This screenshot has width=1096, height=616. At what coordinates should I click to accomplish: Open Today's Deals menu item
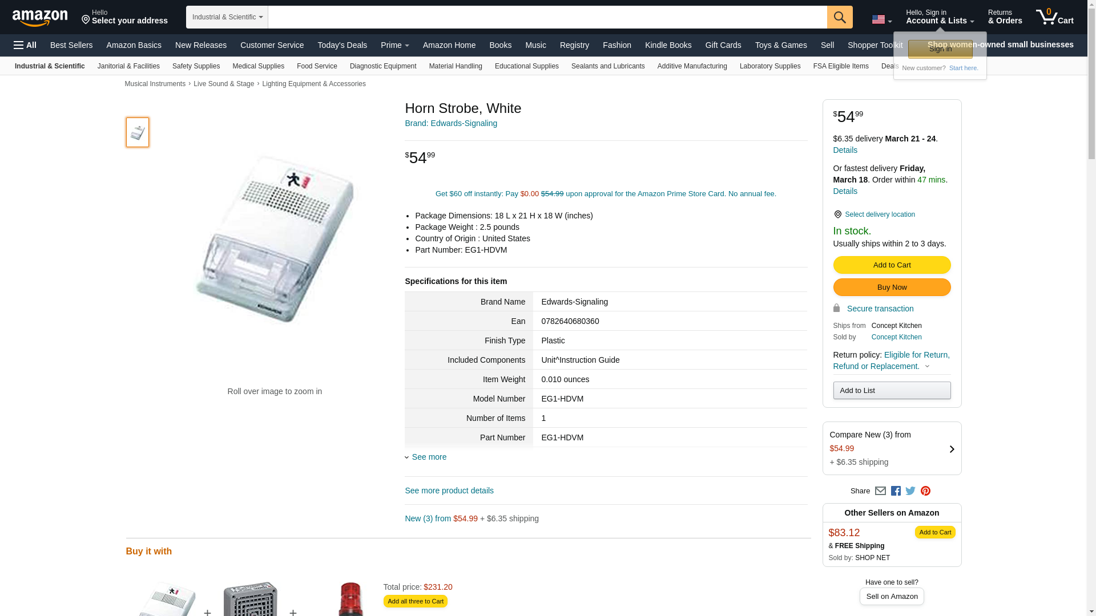342,45
